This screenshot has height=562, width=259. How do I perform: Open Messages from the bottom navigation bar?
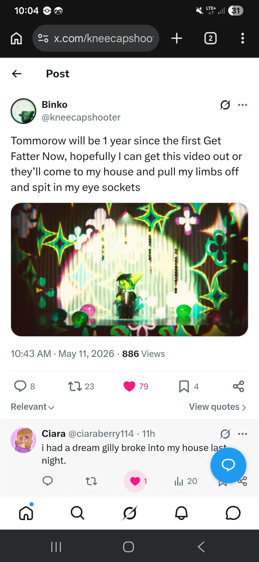233,513
